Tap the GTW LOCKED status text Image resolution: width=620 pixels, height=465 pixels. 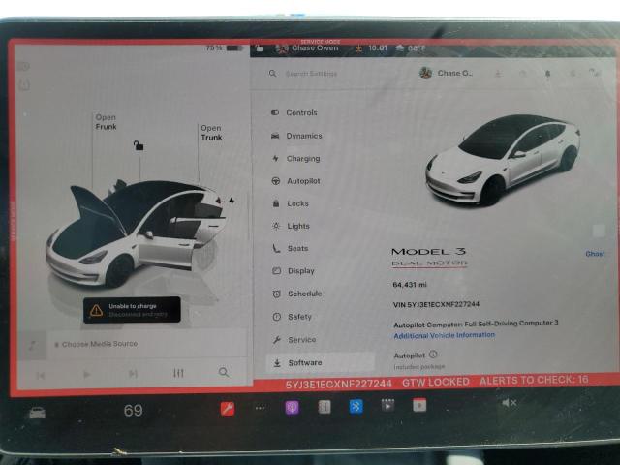[436, 382]
